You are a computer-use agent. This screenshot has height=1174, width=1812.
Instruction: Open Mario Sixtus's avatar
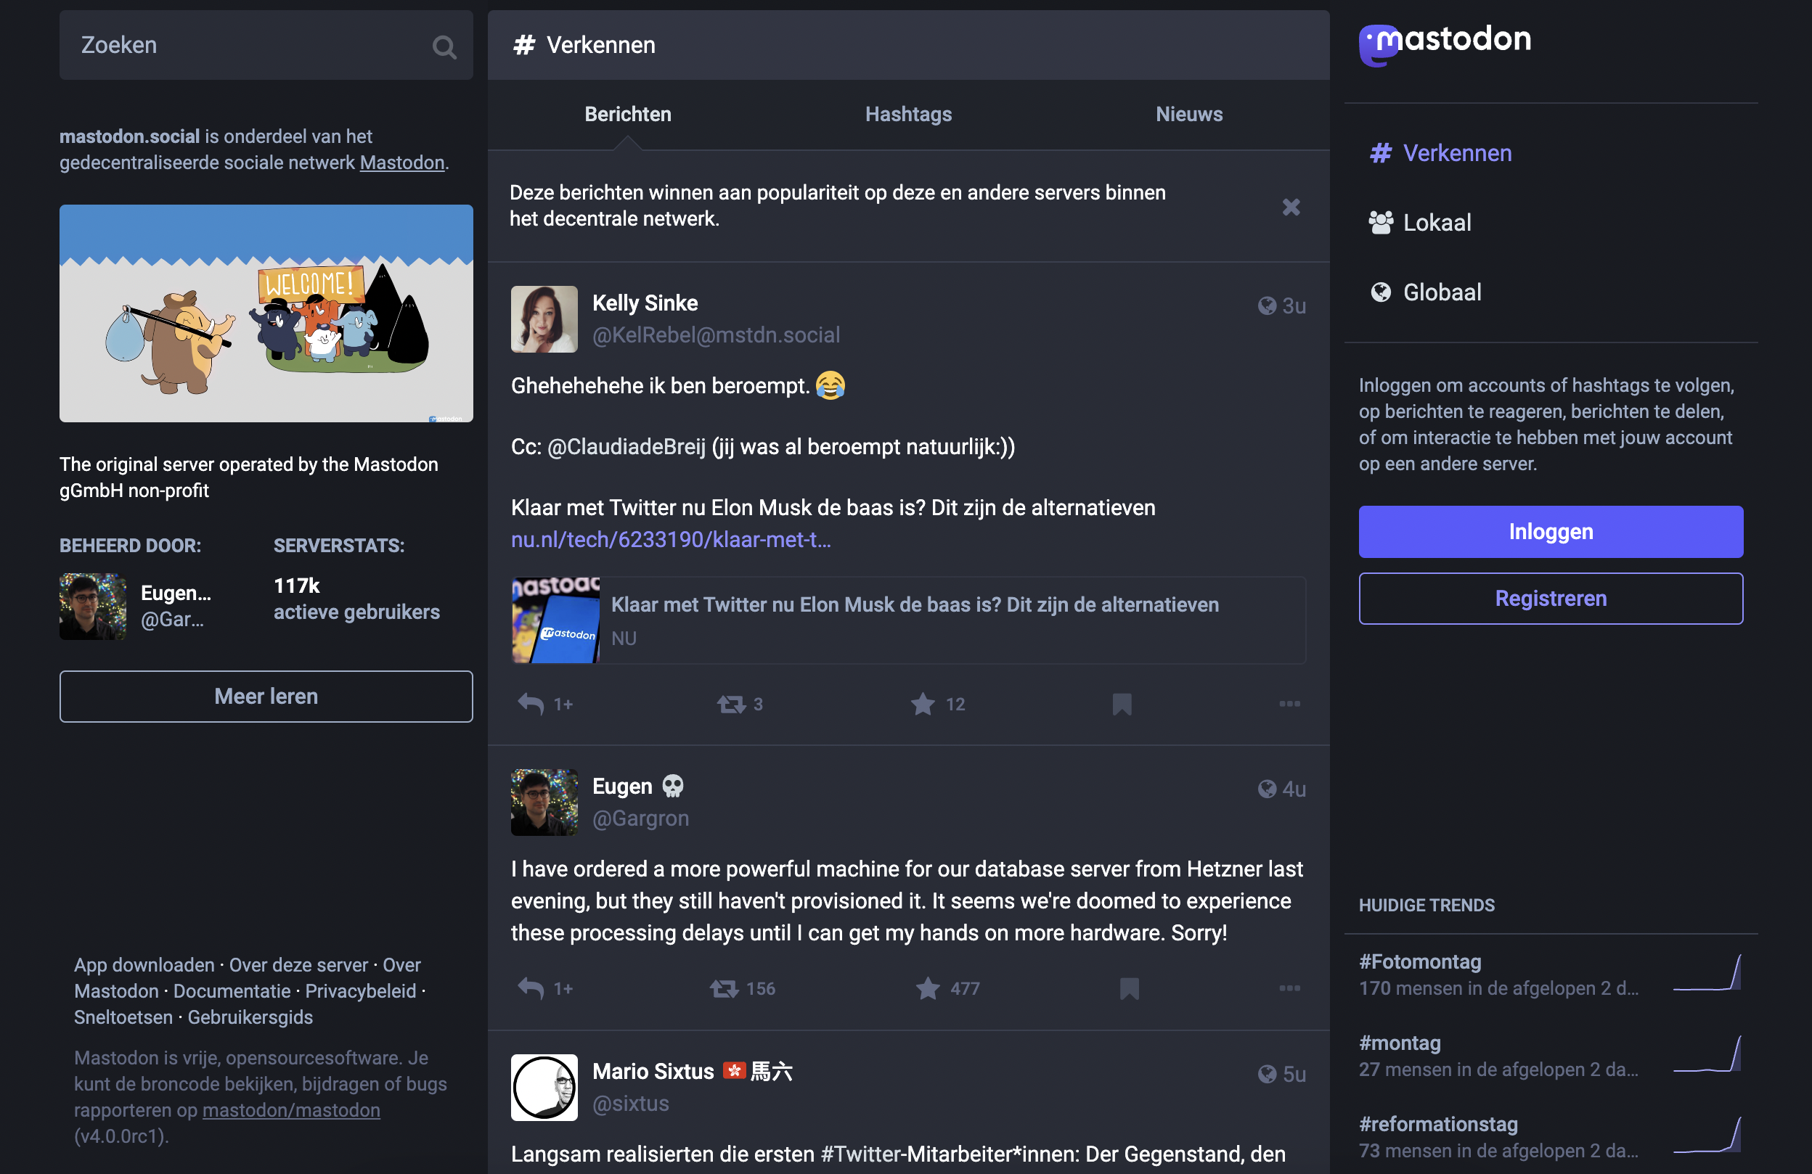point(544,1087)
